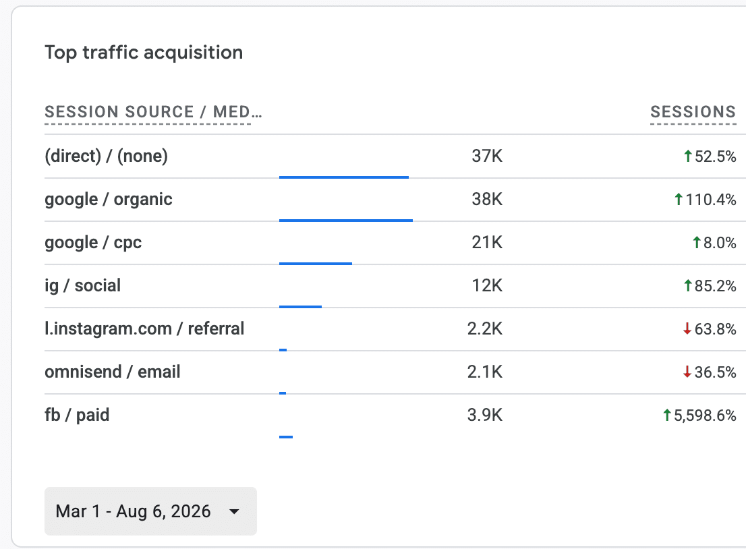Click the Session source / medium column header

tap(153, 112)
